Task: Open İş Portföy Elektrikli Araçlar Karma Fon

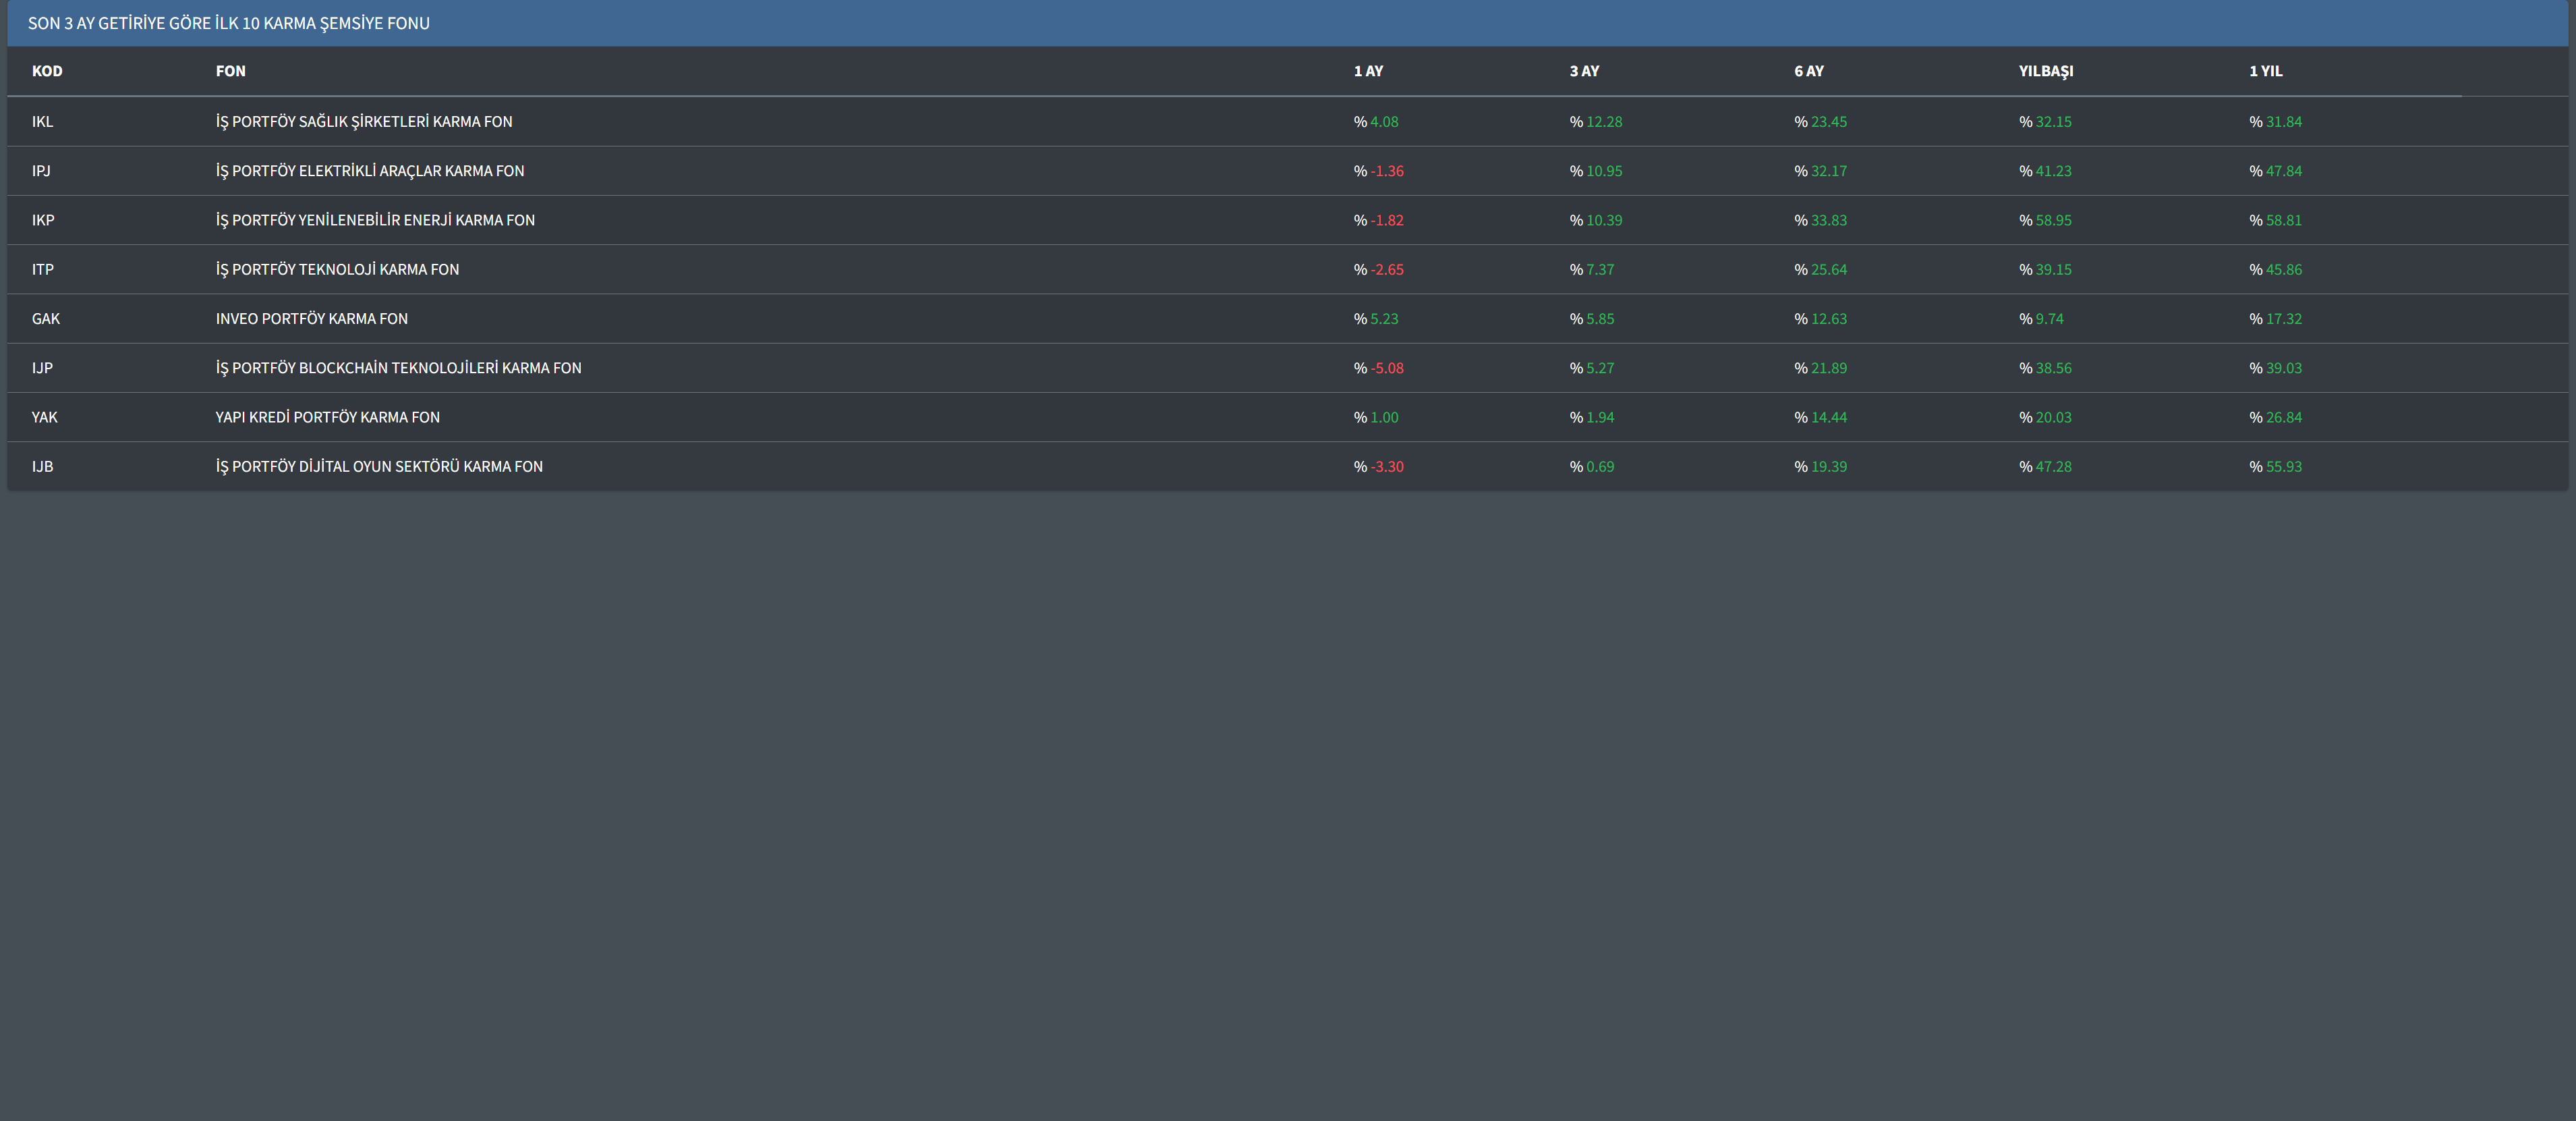Action: coord(369,170)
